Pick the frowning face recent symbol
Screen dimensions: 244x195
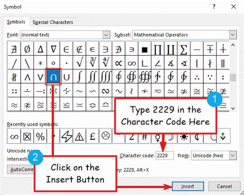[x=106, y=136]
